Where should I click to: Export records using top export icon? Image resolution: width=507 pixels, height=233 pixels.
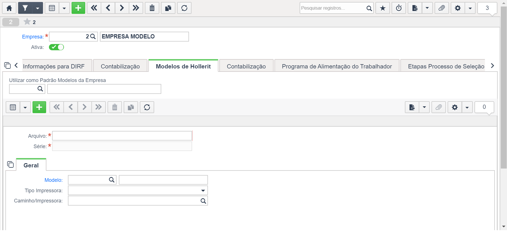415,8
